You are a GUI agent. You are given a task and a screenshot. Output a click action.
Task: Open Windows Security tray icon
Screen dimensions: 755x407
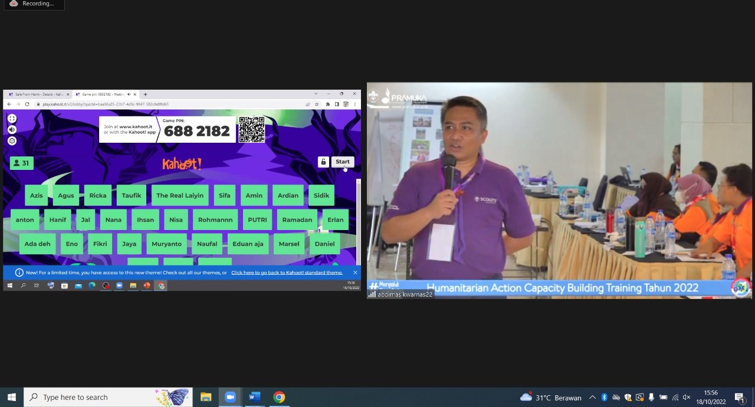coord(628,398)
